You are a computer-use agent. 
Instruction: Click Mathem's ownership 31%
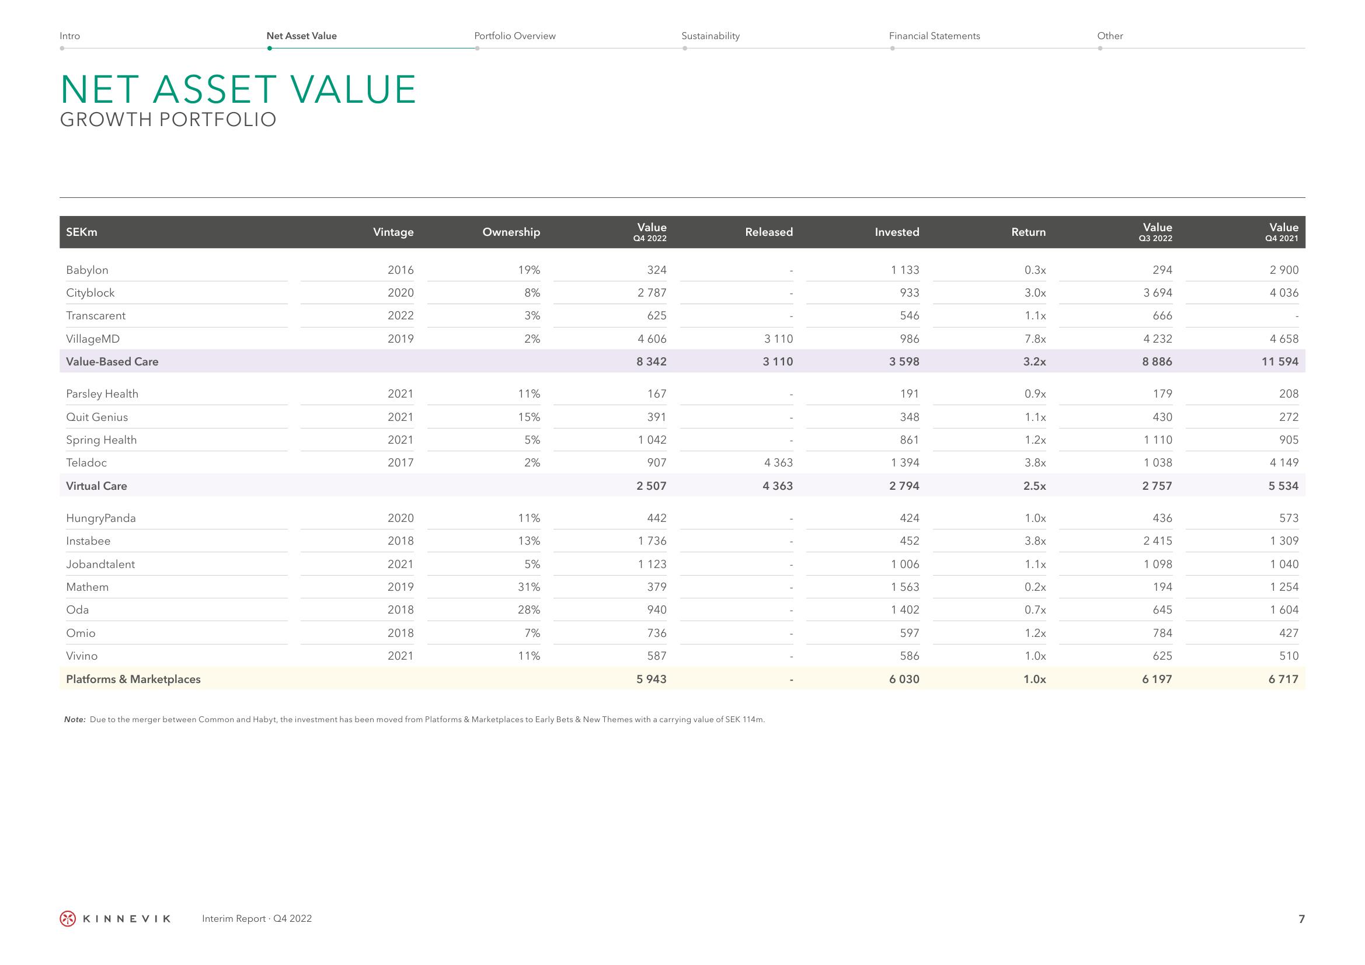coord(528,587)
